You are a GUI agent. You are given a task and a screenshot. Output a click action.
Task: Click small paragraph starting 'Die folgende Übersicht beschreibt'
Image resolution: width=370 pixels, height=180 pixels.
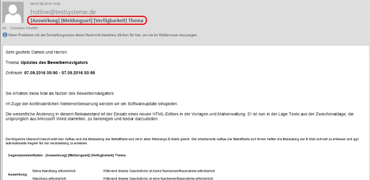click(x=182, y=141)
